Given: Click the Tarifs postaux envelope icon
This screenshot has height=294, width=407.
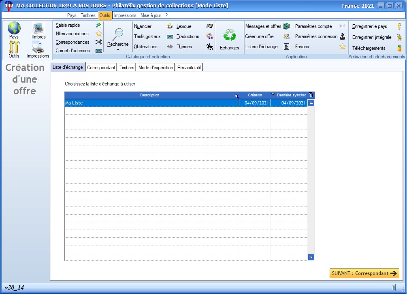Looking at the screenshot, I should click(x=170, y=36).
